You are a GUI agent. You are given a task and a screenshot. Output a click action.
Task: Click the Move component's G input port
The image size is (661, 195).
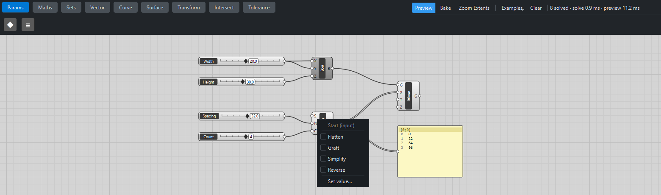397,85
